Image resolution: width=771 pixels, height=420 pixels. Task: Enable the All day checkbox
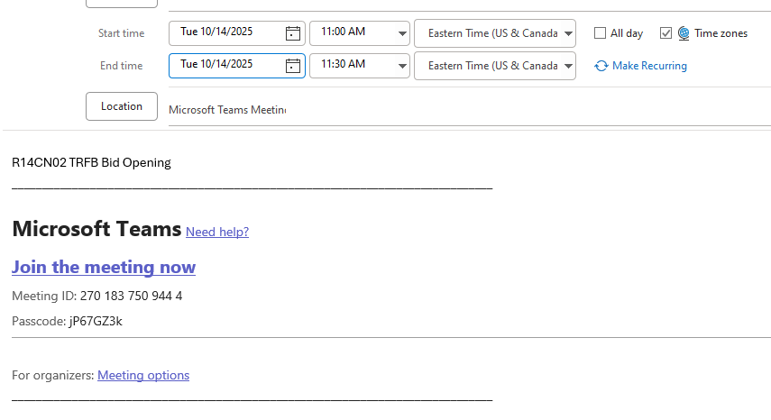tap(600, 33)
